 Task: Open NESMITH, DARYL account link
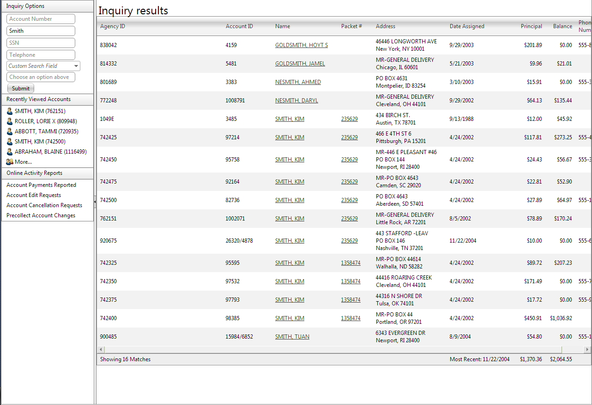[x=296, y=101]
